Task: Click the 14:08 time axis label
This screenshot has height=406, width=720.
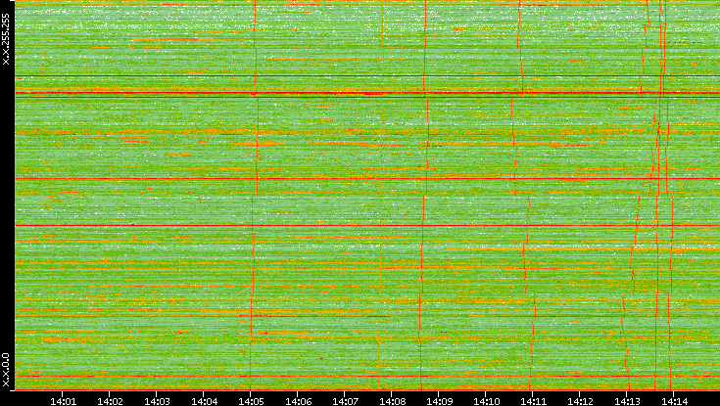Action: [x=392, y=402]
